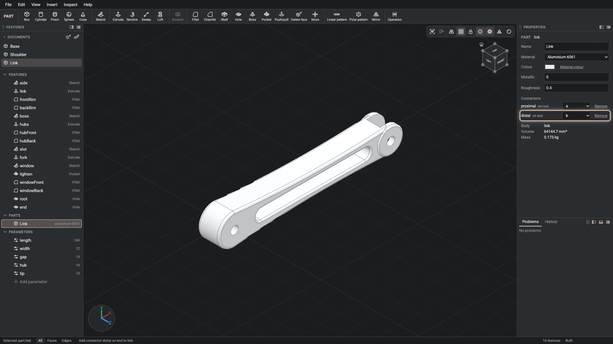This screenshot has width=613, height=344.
Task: Toggle the grid display in viewport
Action: pos(461,32)
